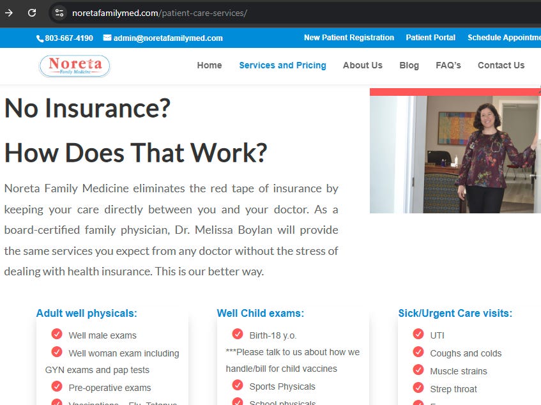Go to Home menu item
This screenshot has width=541, height=405.
pyautogui.click(x=210, y=65)
